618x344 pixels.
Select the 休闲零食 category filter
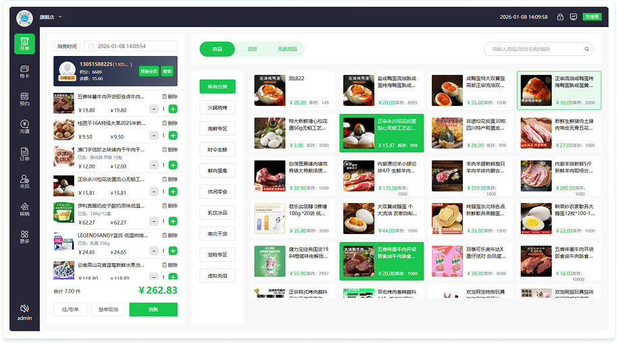tap(217, 192)
